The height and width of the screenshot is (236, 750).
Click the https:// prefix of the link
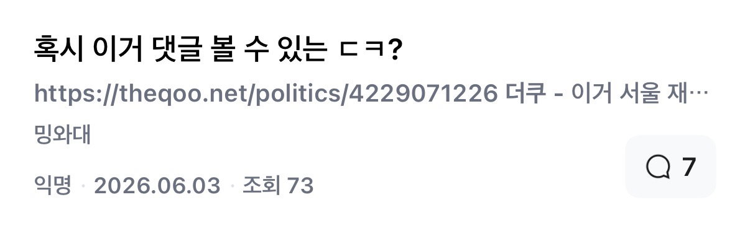pos(75,95)
